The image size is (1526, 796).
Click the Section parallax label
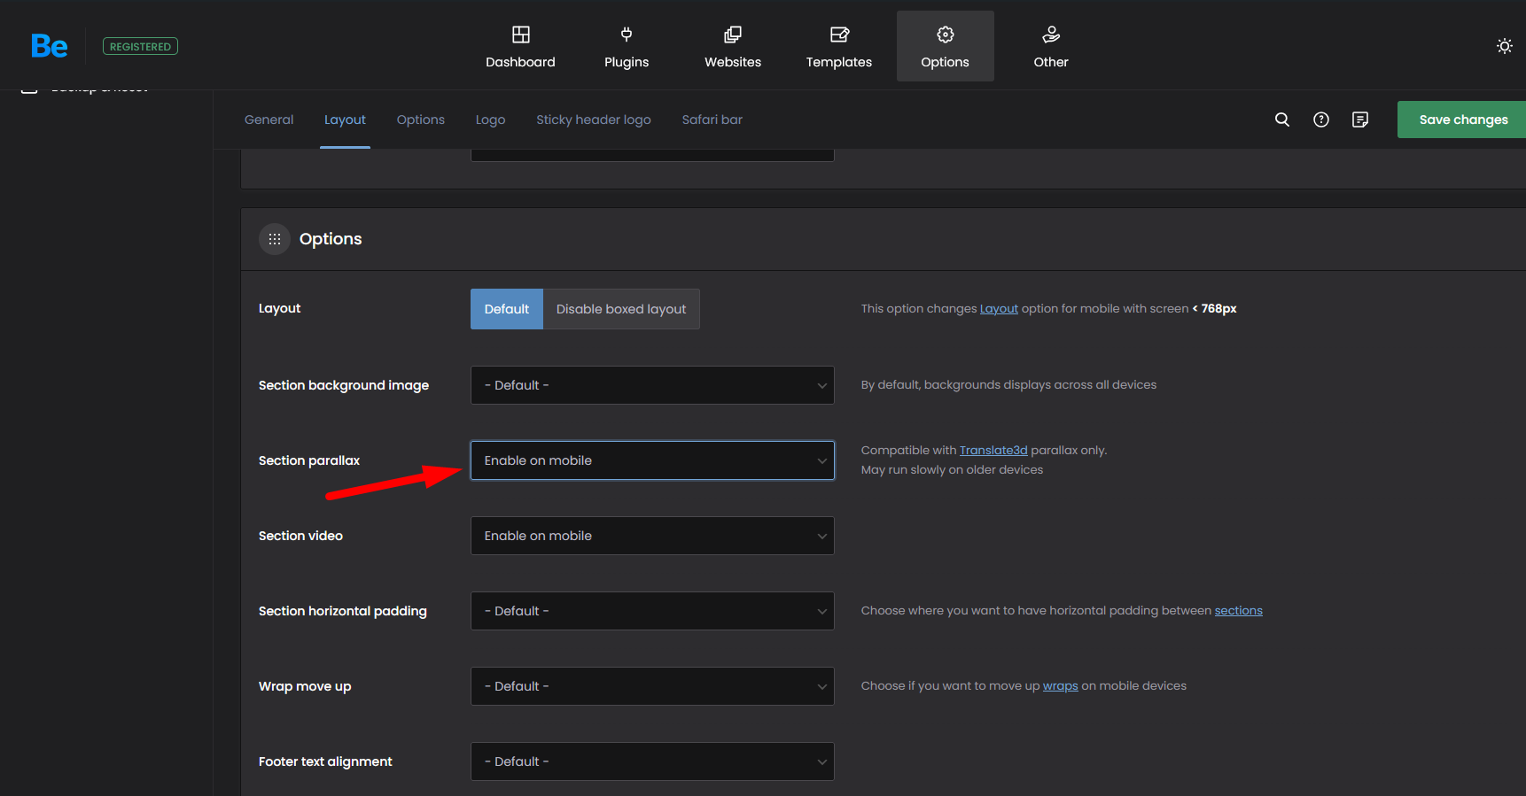309,460
